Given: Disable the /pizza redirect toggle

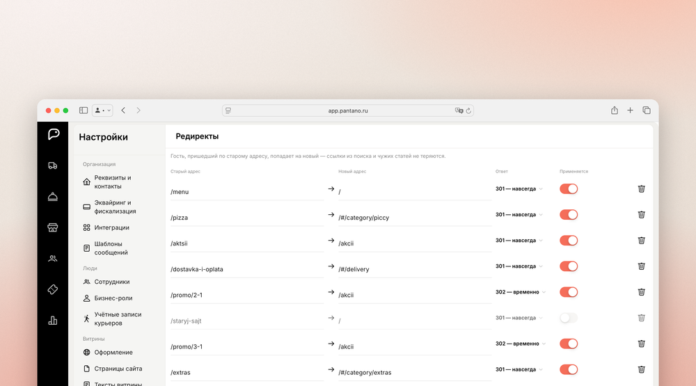Looking at the screenshot, I should [569, 215].
